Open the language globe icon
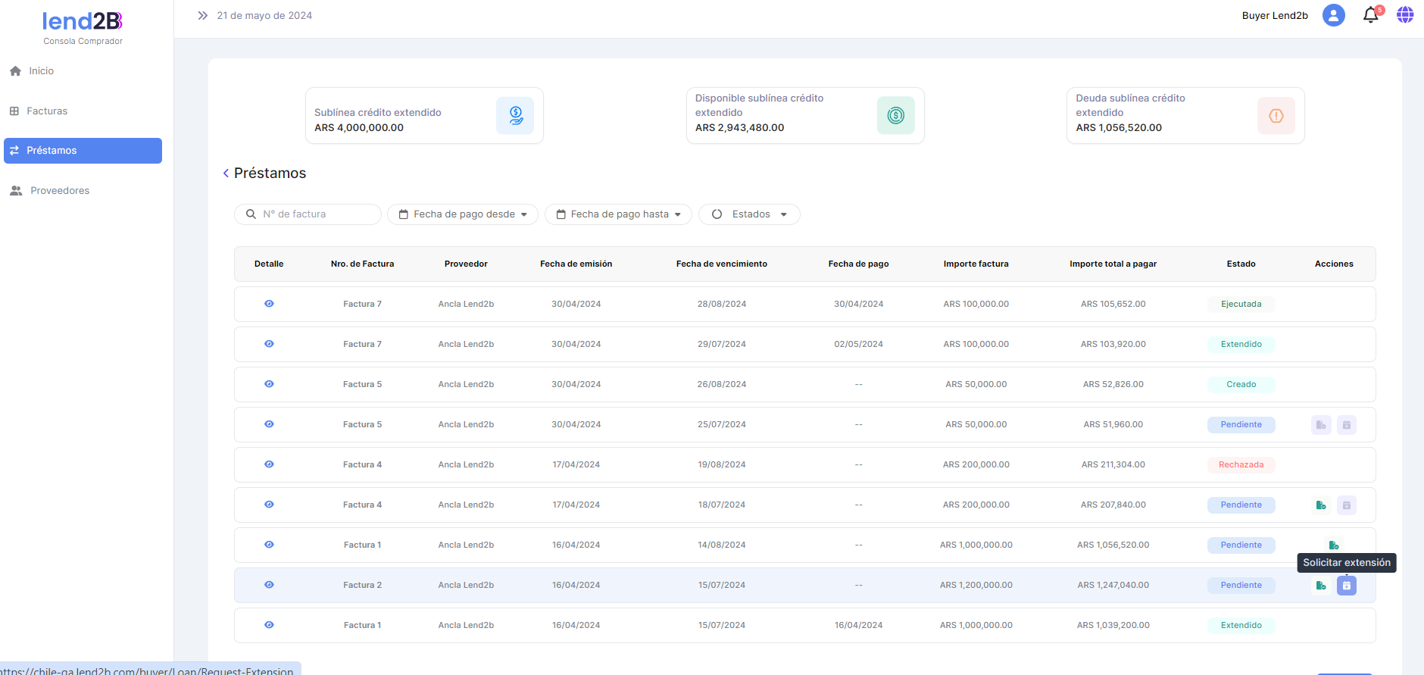1424x675 pixels. [1405, 15]
